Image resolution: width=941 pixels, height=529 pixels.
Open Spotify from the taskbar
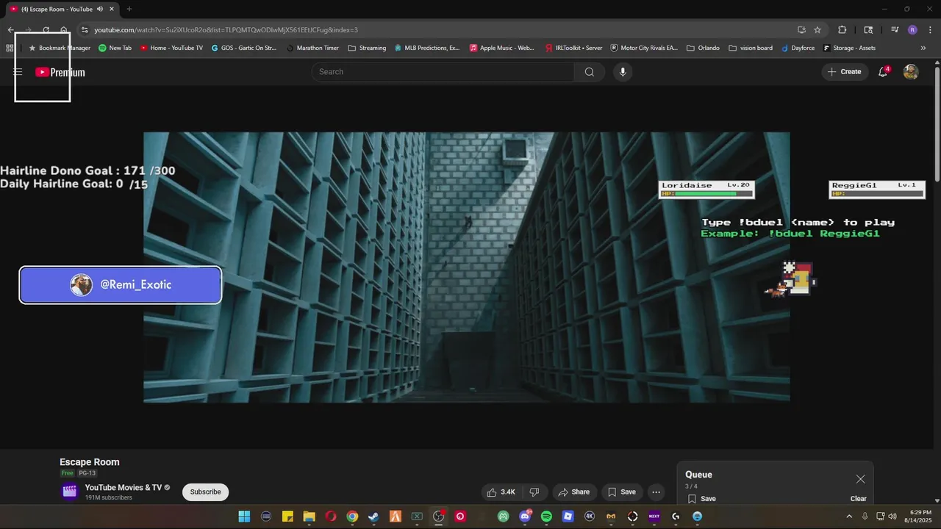pos(546,517)
